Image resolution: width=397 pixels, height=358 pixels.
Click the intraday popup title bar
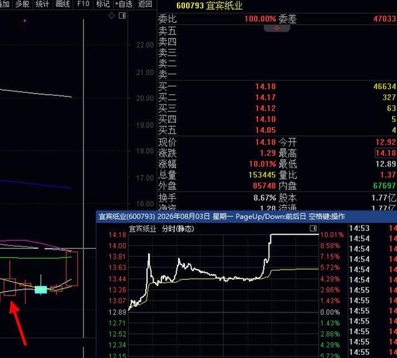246,217
